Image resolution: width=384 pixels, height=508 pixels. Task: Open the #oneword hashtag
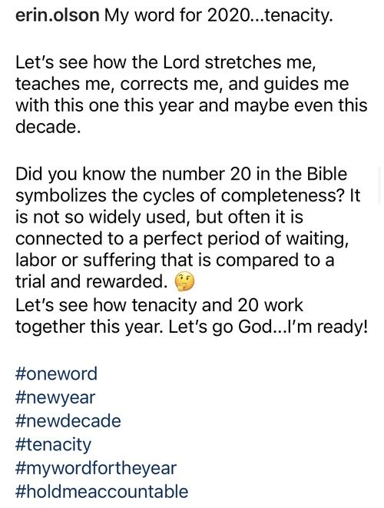click(56, 374)
